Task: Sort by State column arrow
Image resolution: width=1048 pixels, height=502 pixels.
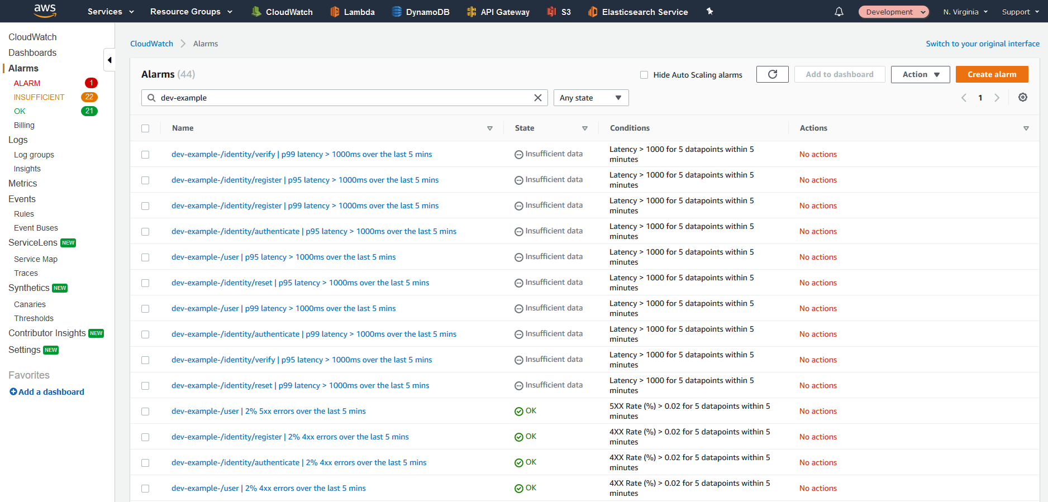Action: [x=585, y=128]
